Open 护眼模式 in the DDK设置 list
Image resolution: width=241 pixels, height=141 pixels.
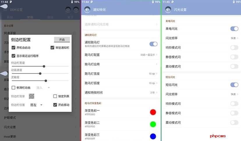pos(40,117)
